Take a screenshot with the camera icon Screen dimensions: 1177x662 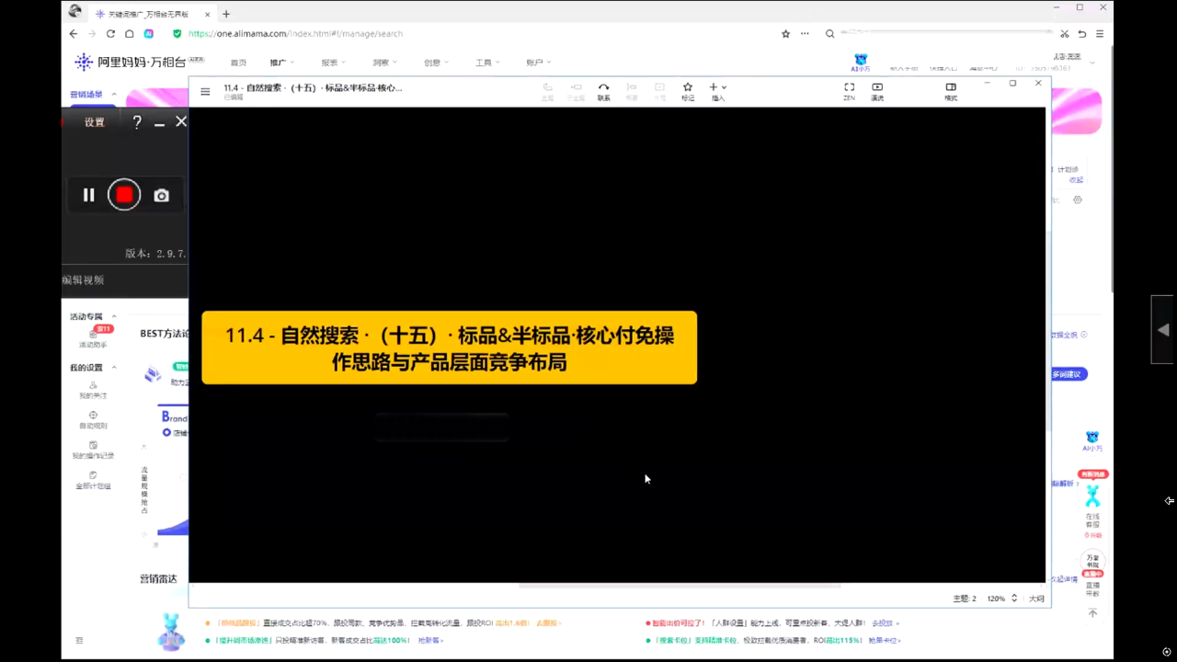click(162, 196)
